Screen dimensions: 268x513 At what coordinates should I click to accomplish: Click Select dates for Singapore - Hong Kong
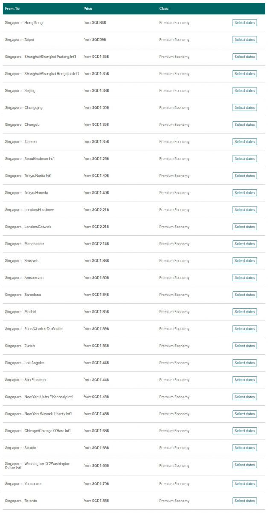click(x=245, y=23)
